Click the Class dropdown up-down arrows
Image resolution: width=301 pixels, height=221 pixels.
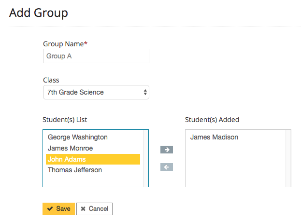click(145, 92)
